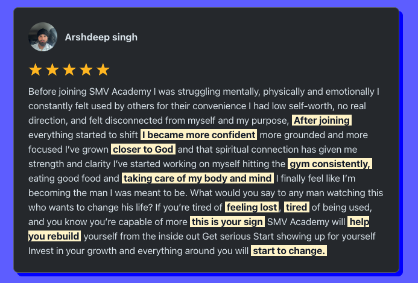Click the highlighted word tired
Screen dimensions: 418x283
point(297,207)
